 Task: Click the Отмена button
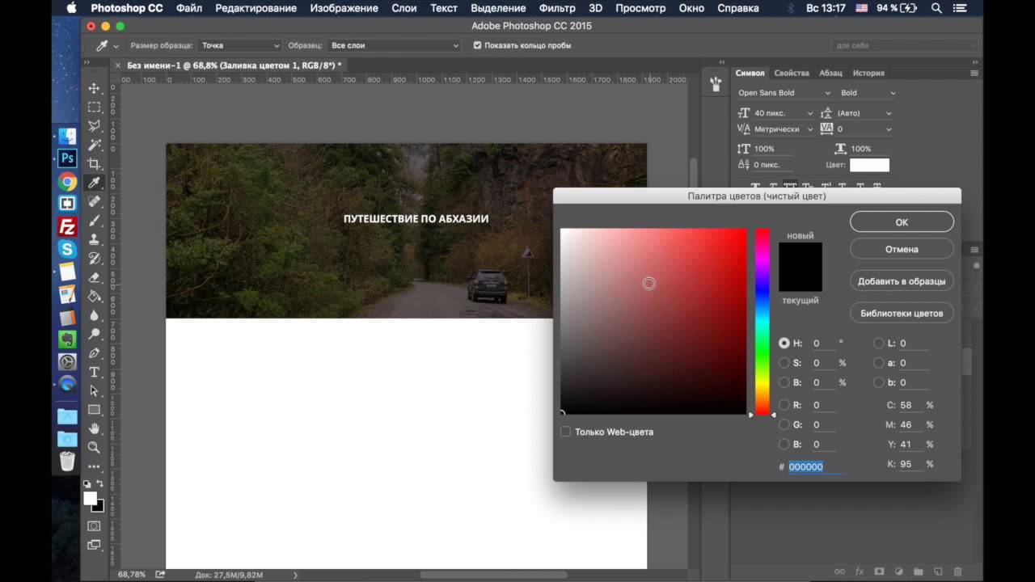[x=902, y=249]
